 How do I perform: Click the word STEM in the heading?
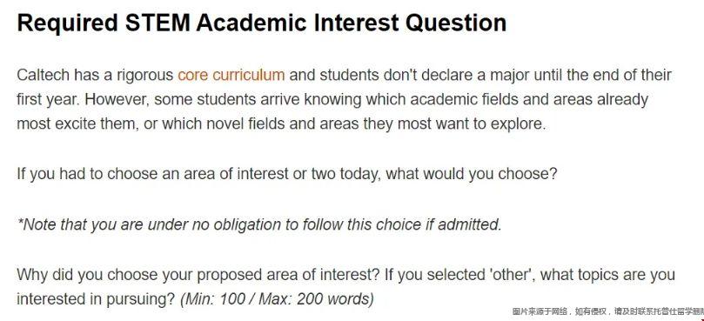pos(158,23)
